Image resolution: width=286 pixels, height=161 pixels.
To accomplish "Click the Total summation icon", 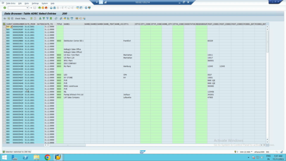I will click(x=51, y=18).
